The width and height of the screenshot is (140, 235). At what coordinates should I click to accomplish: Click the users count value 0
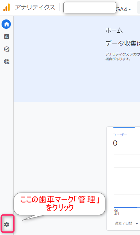(x=115, y=143)
